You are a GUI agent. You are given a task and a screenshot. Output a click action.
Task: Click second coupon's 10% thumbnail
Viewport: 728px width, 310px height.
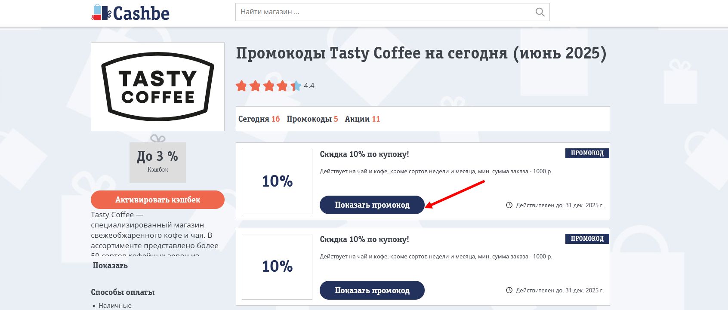[x=277, y=267]
